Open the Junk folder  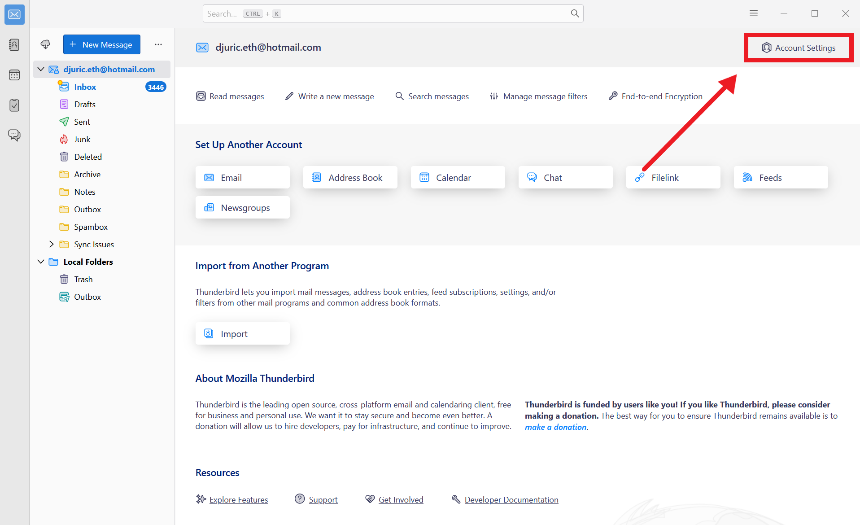coord(82,140)
